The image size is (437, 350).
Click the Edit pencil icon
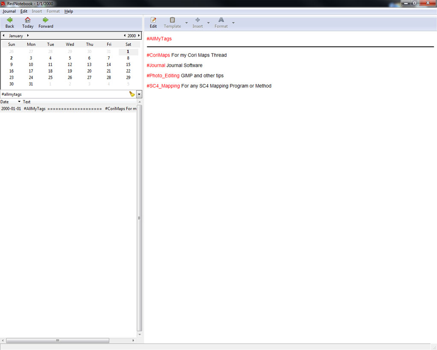(153, 20)
